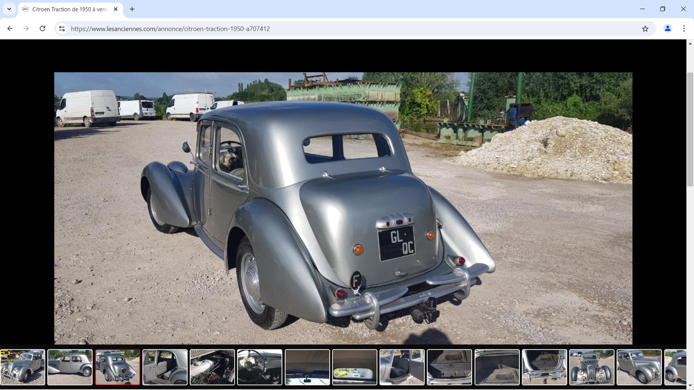Select the steering wheel dashboard thumbnail
This screenshot has height=390, width=694.
point(260,367)
